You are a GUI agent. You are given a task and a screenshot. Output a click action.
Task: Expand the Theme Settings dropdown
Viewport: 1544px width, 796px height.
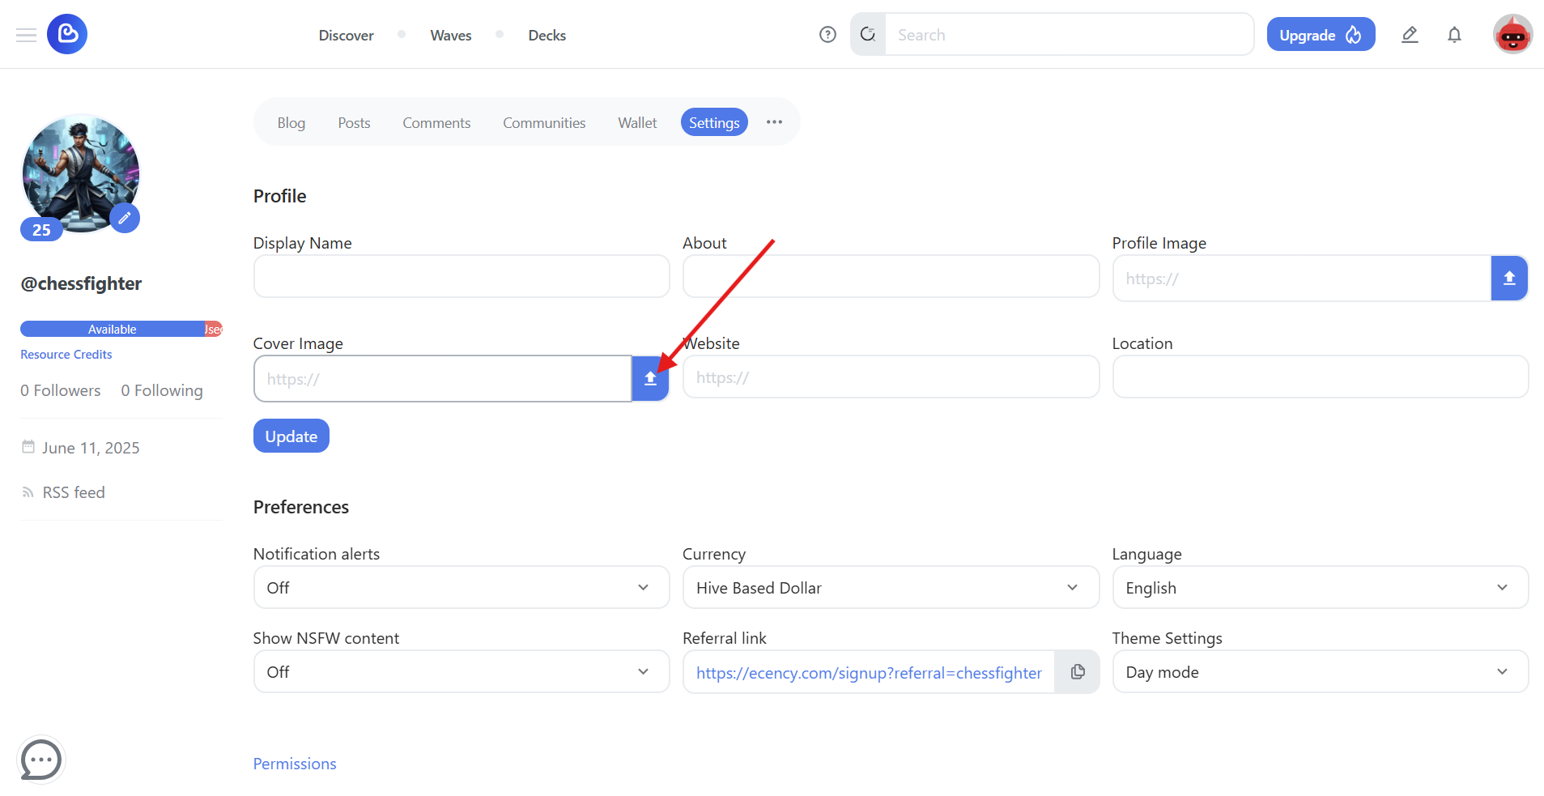tap(1321, 671)
